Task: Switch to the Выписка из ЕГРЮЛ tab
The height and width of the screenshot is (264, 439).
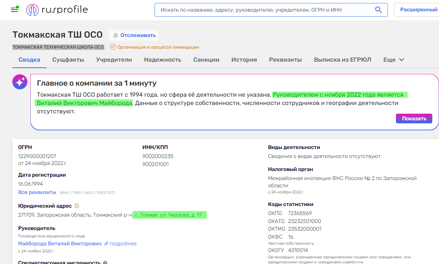Action: [342, 59]
